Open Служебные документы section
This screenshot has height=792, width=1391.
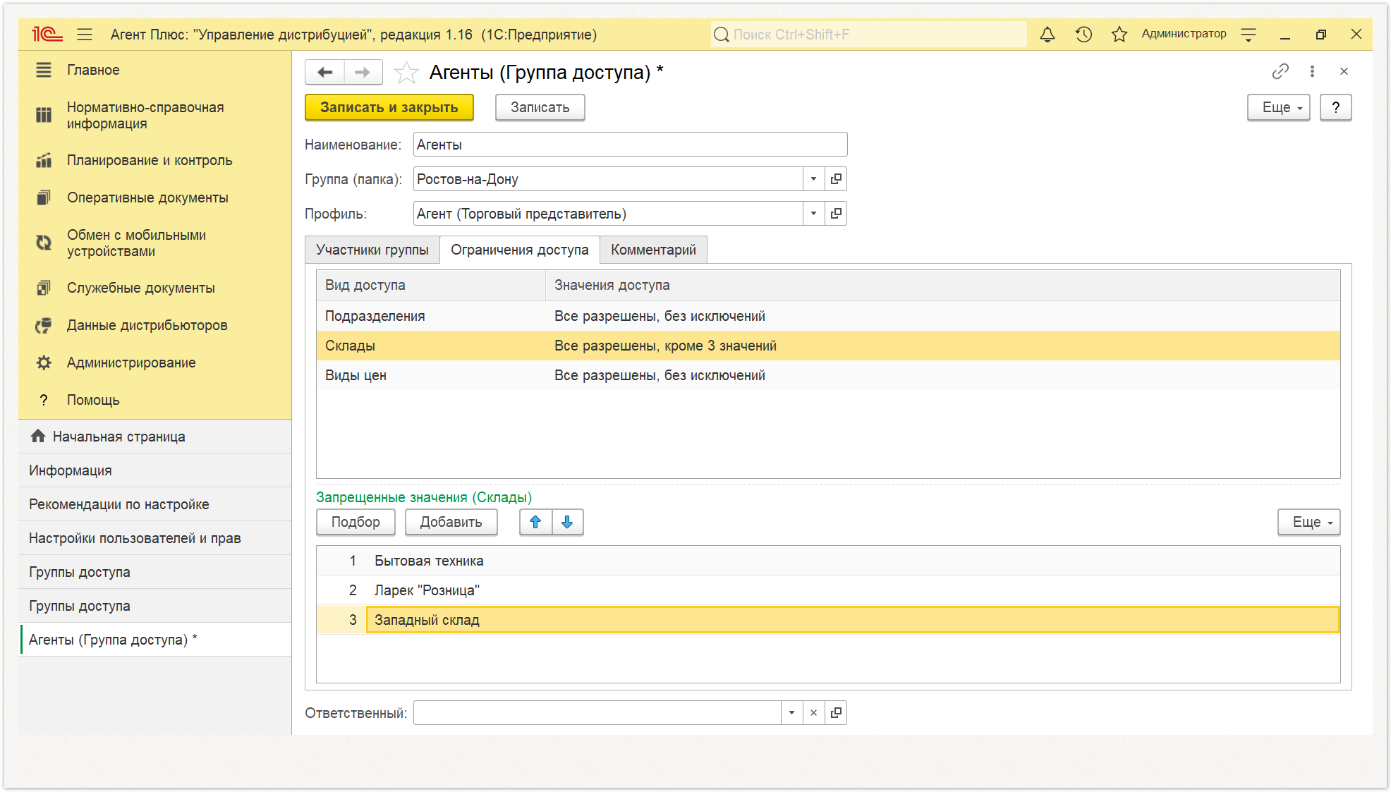click(x=155, y=288)
